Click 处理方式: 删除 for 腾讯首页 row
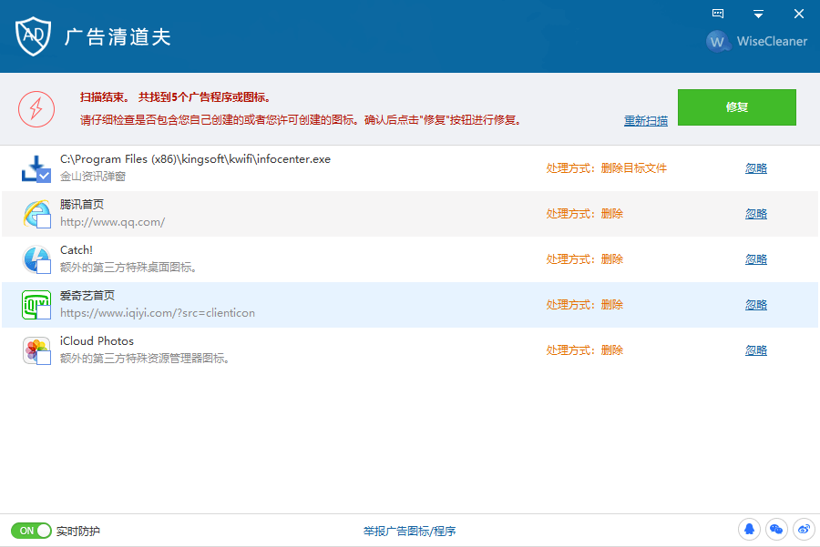 pos(585,214)
